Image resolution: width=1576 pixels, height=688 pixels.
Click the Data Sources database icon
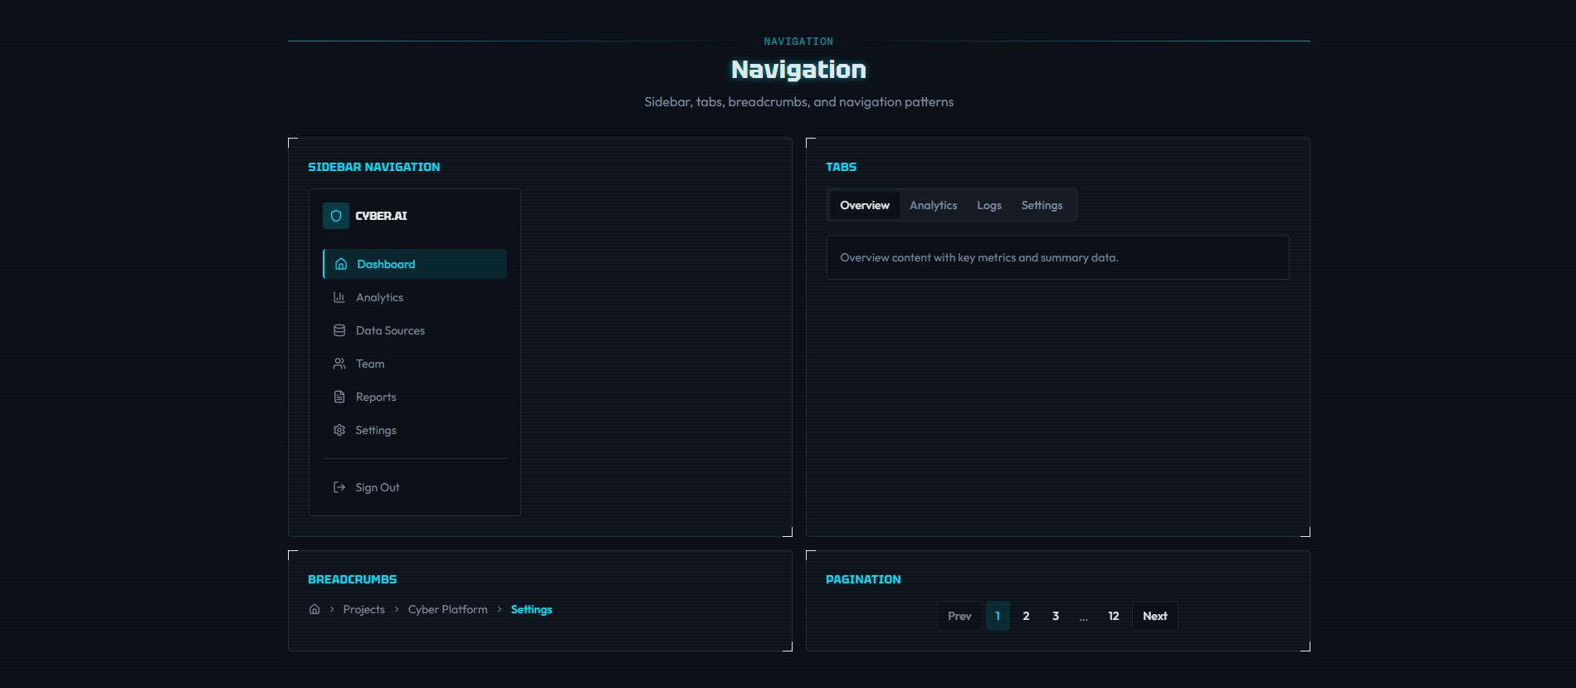point(339,330)
